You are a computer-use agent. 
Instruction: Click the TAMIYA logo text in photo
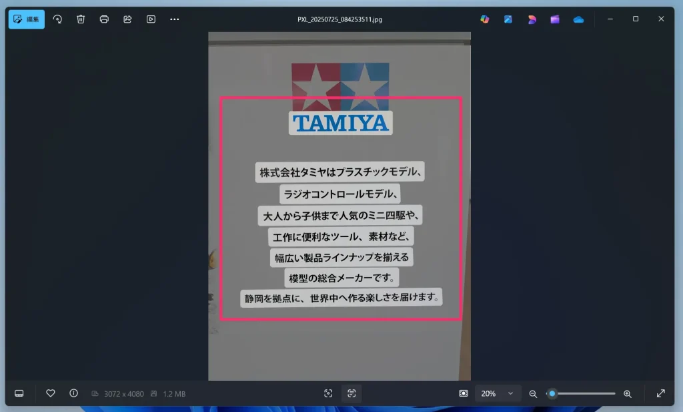pos(341,123)
